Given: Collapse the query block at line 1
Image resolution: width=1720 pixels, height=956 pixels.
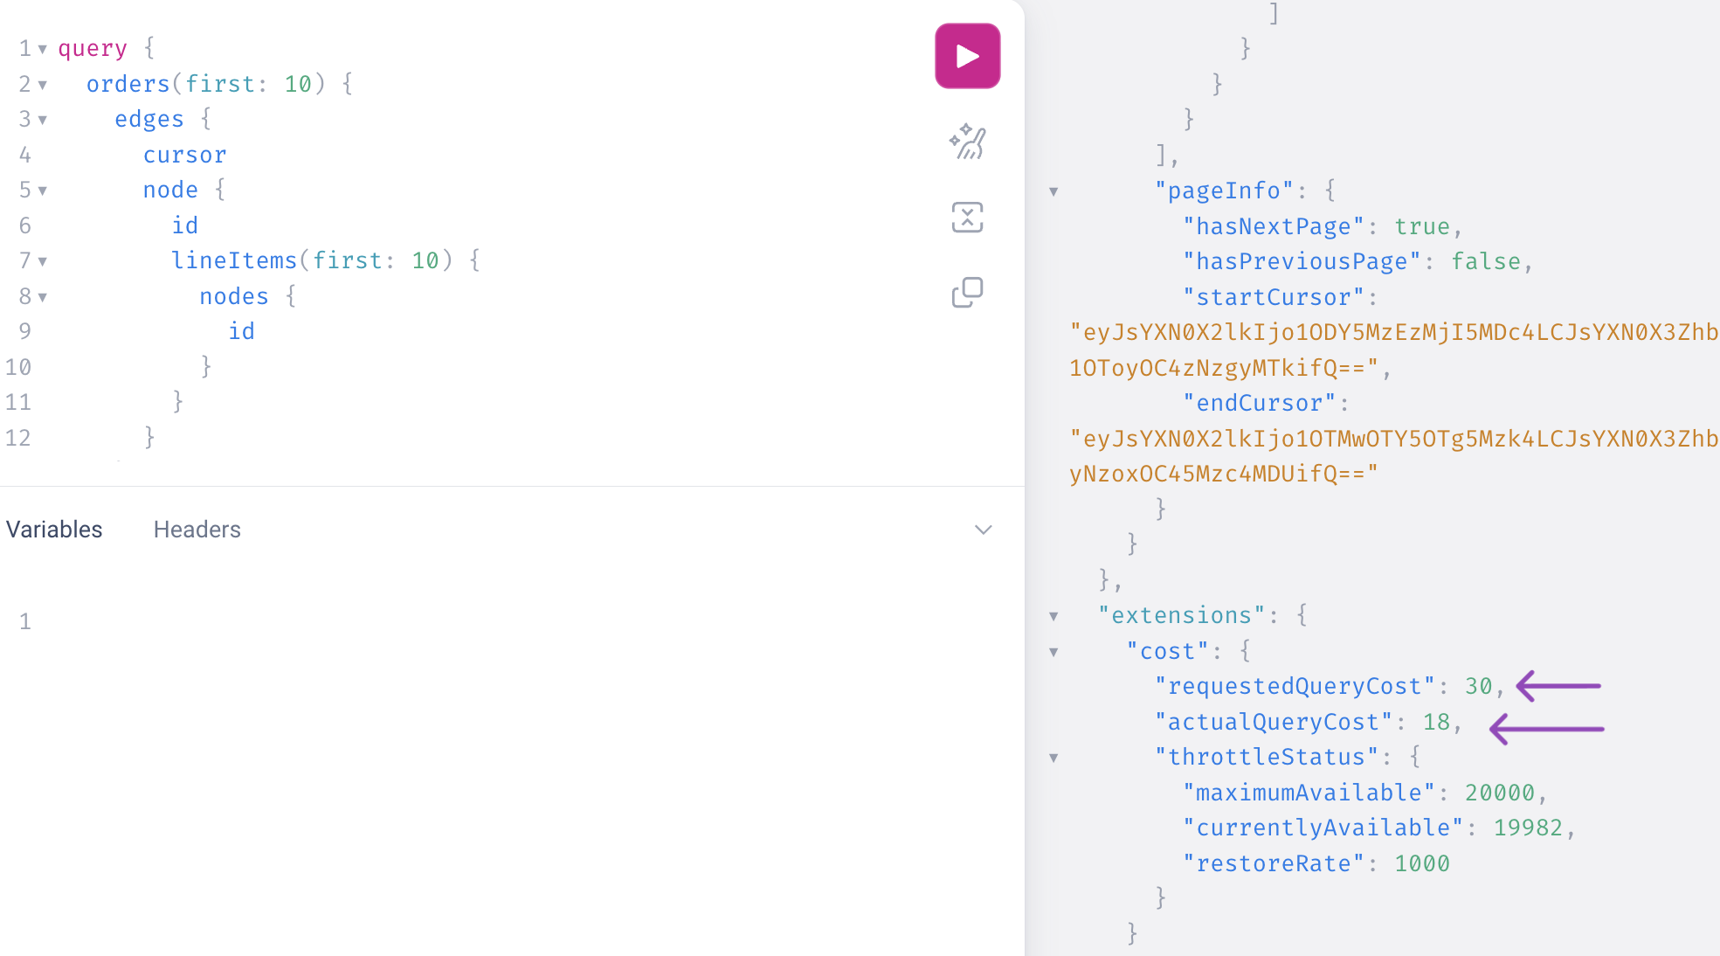Looking at the screenshot, I should [x=42, y=49].
